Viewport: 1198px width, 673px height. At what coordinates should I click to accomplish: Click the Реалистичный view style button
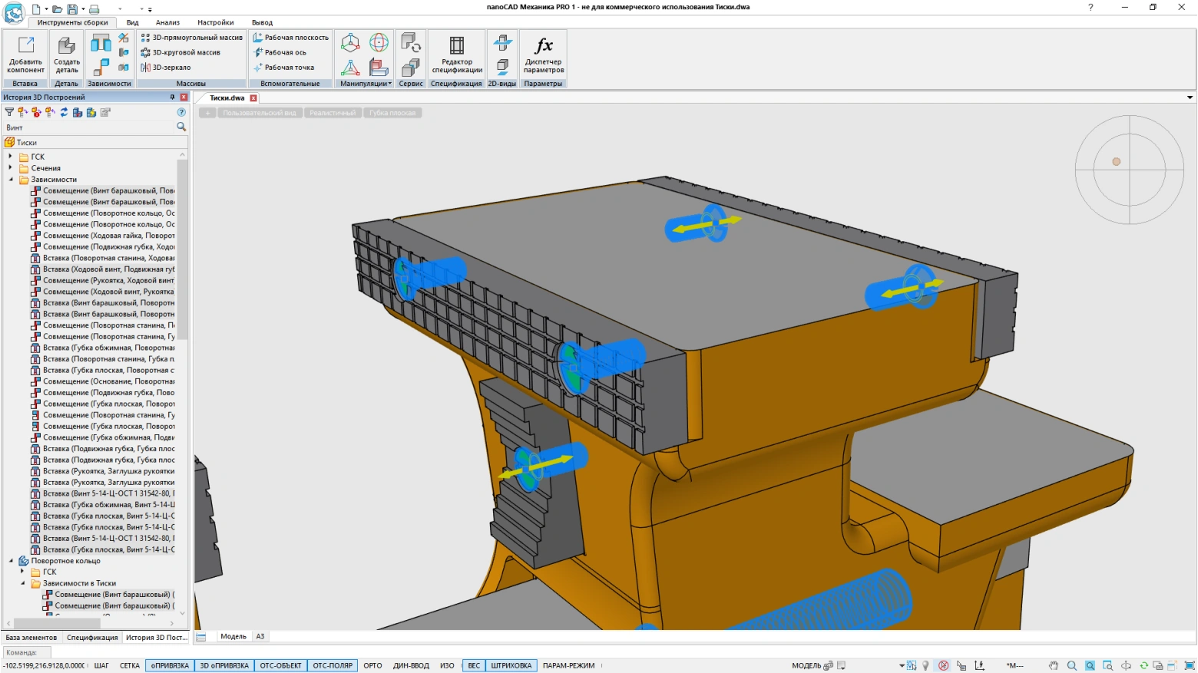pos(333,113)
